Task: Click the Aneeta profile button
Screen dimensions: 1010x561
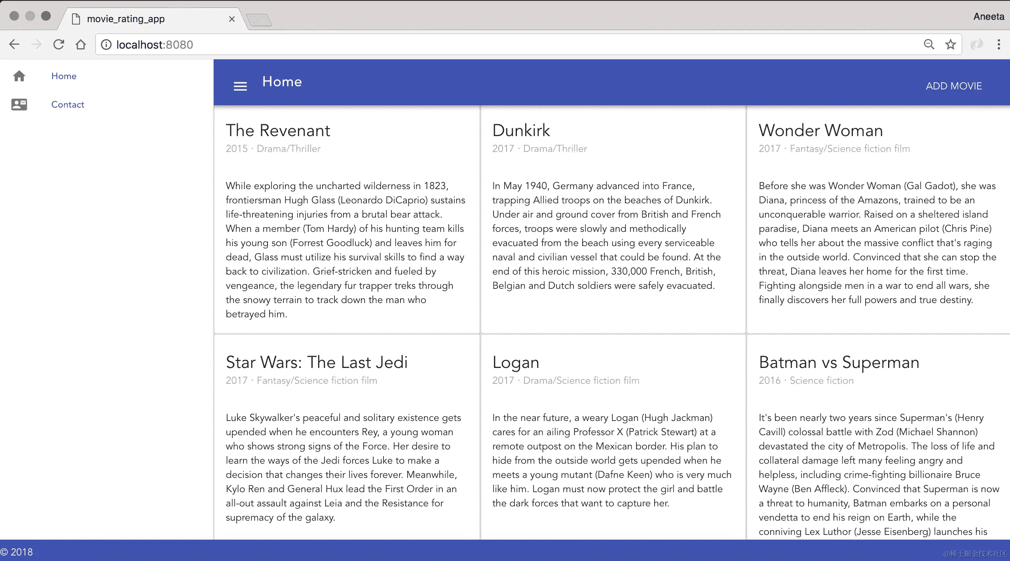Action: pos(988,17)
